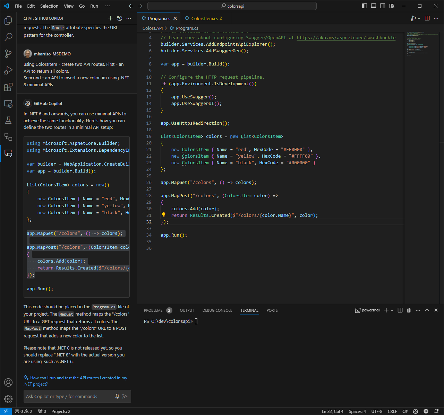Click the microphone voice input icon
The height and width of the screenshot is (415, 444).
[x=117, y=396]
